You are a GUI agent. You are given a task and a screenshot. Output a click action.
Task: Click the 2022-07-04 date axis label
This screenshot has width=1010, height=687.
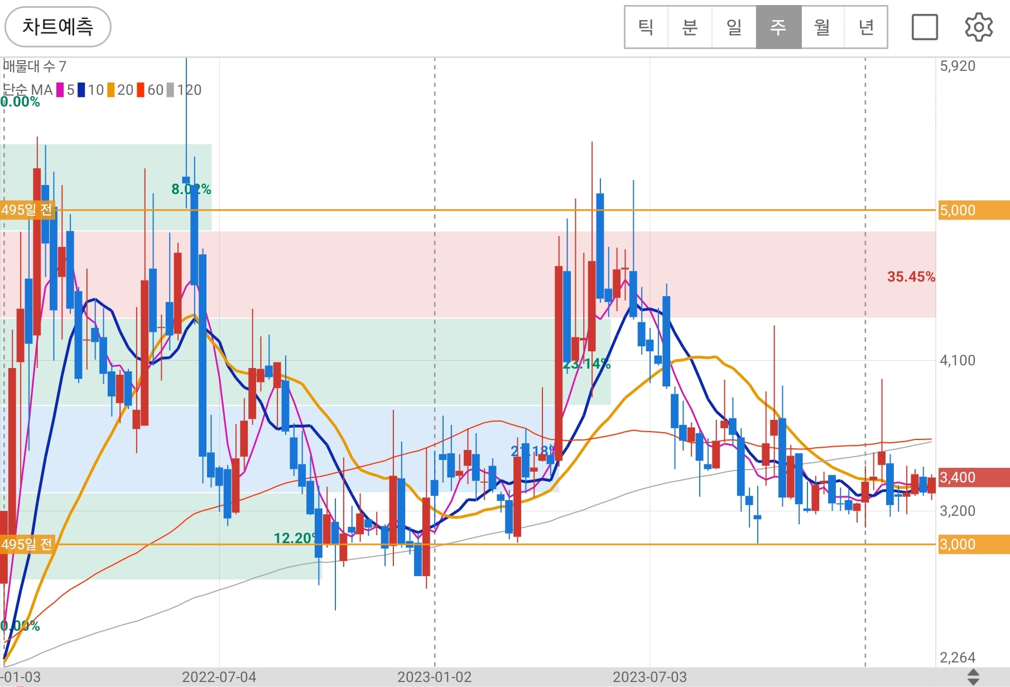(x=219, y=677)
